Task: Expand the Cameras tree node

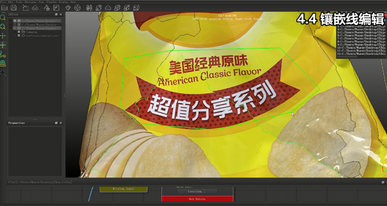Action: pos(15,32)
